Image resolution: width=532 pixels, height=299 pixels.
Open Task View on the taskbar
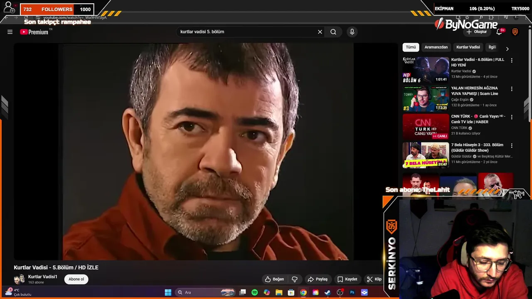(x=243, y=292)
